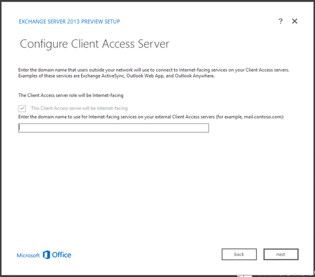Image resolution: width=315 pixels, height=277 pixels.
Task: Click the 'This Client Access server will be Internet-facing' label
Action: 79,108
